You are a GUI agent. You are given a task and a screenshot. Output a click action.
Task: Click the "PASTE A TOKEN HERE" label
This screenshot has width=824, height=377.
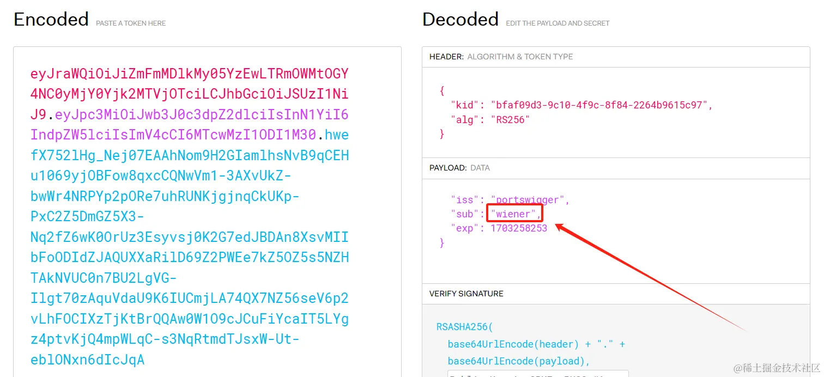coord(131,23)
